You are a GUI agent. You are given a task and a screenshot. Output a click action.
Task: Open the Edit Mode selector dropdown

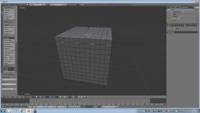coord(30,97)
